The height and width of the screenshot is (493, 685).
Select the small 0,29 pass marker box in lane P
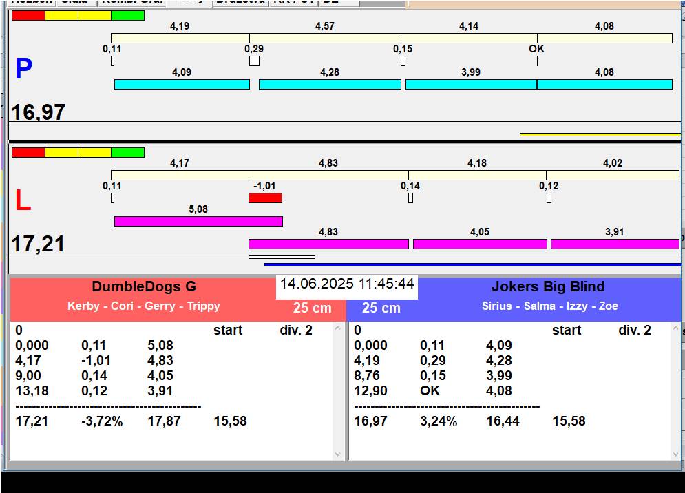[254, 61]
